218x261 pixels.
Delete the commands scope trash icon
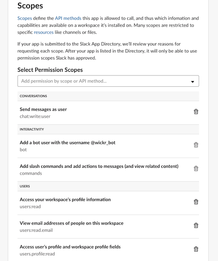(196, 168)
